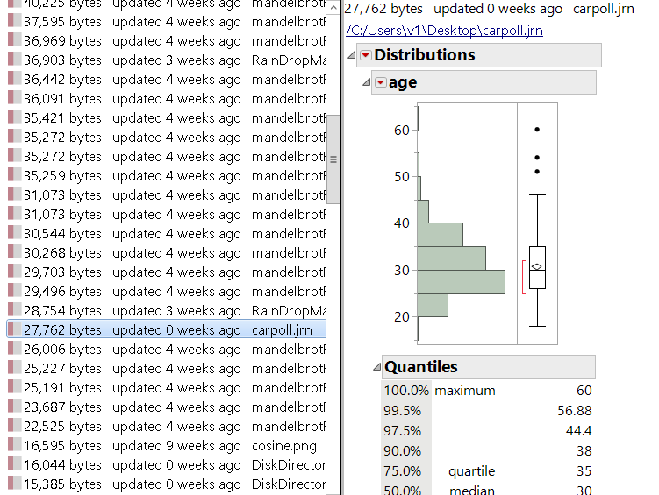The height and width of the screenshot is (495, 659).
Task: Click the icon beside the 15,385 bytes entry
Action: coord(13,484)
